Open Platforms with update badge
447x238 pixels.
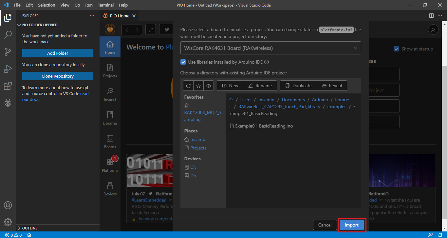point(110,165)
